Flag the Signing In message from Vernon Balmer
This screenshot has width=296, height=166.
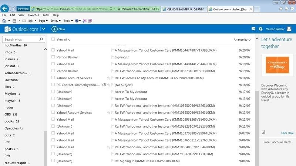click(x=112, y=57)
